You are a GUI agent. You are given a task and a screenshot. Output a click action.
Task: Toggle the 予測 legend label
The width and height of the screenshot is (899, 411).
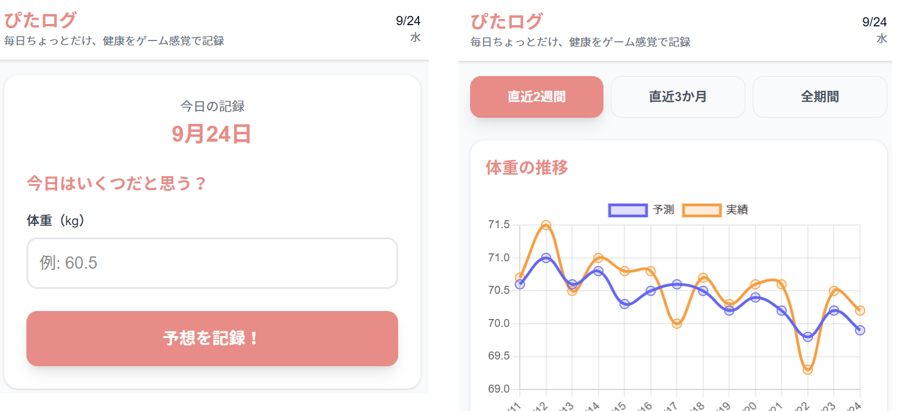663,210
